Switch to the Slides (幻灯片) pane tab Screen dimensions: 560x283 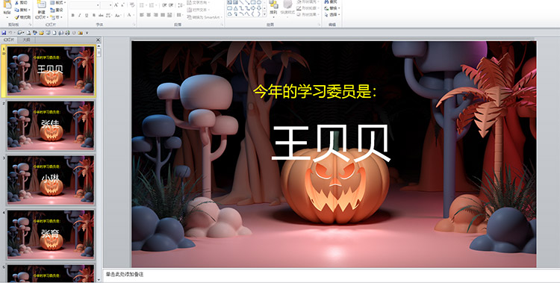point(8,40)
